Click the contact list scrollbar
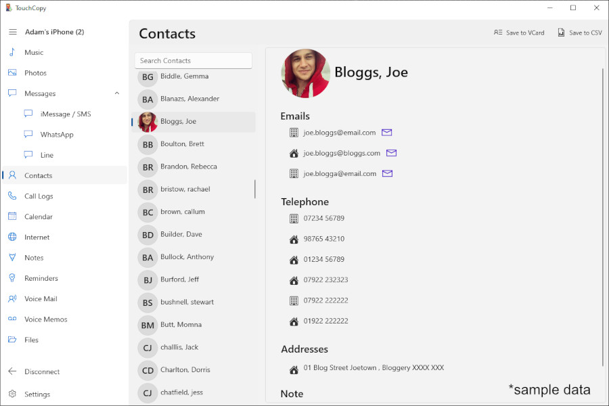The height and width of the screenshot is (406, 609). 255,189
